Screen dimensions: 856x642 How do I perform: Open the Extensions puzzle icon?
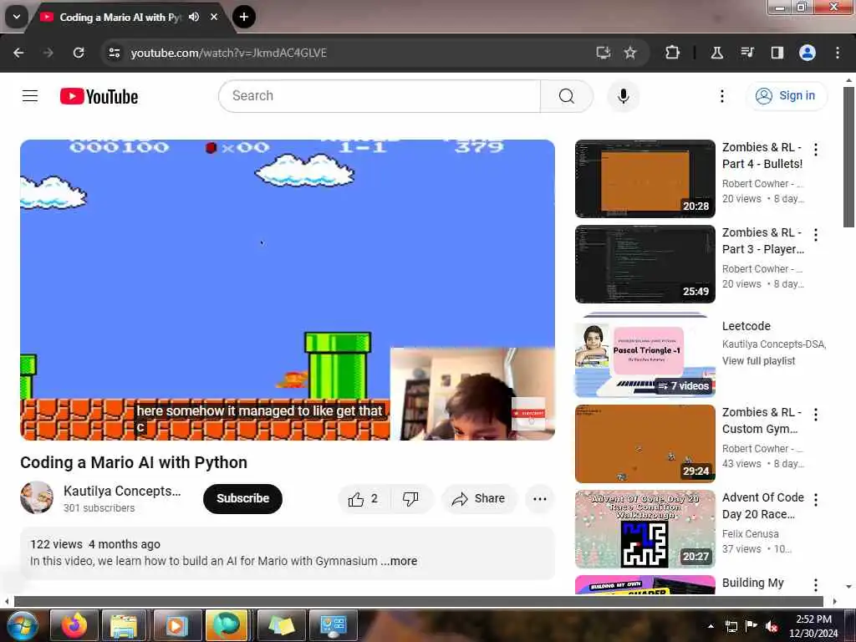[x=672, y=53]
